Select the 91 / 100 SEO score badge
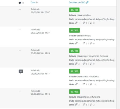 74,51
